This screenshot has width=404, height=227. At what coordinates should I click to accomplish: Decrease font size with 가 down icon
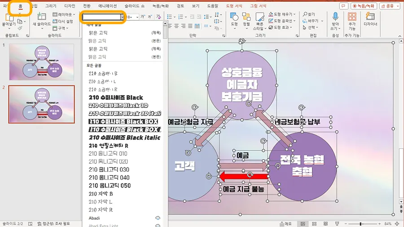(x=150, y=17)
